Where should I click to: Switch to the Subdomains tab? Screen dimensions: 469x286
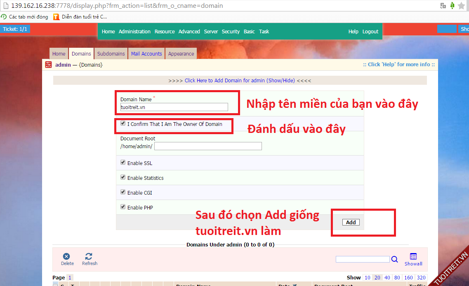point(111,54)
